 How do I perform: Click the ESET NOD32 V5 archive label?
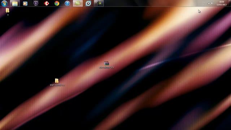(x=106, y=68)
